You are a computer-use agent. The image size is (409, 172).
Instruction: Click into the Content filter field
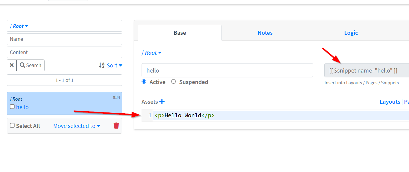pyautogui.click(x=64, y=52)
